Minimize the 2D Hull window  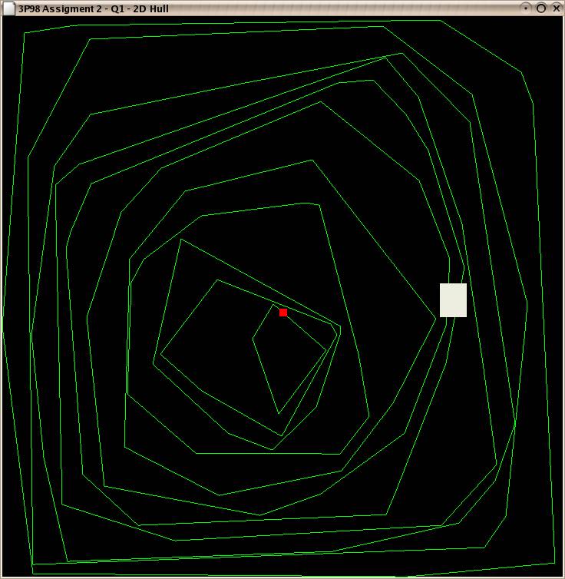(x=526, y=8)
